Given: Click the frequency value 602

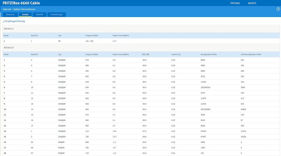Looking at the screenshot, I should coord(87,76).
